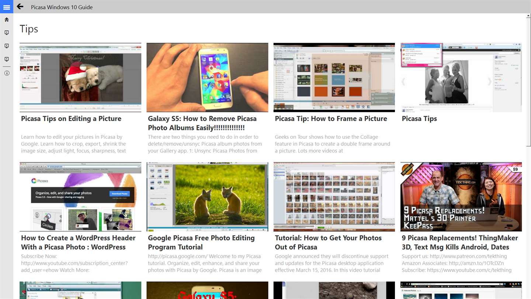
Task: Select the monitor icon just above the info icon
Action: (7, 59)
